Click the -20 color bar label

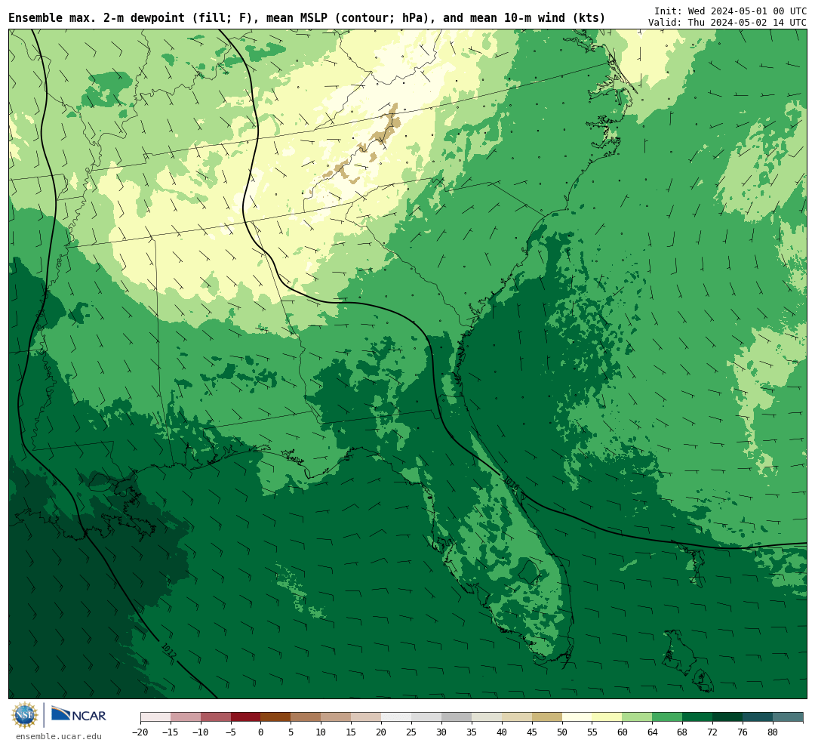pos(140,732)
